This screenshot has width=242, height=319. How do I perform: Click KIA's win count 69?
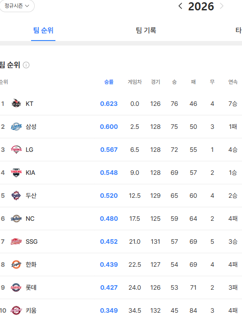(x=174, y=173)
